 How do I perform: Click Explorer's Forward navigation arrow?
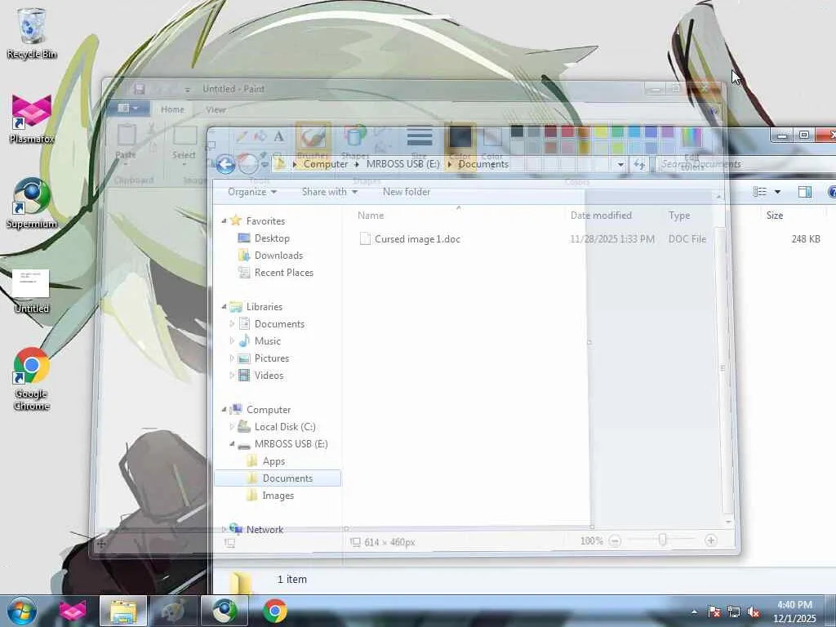248,164
